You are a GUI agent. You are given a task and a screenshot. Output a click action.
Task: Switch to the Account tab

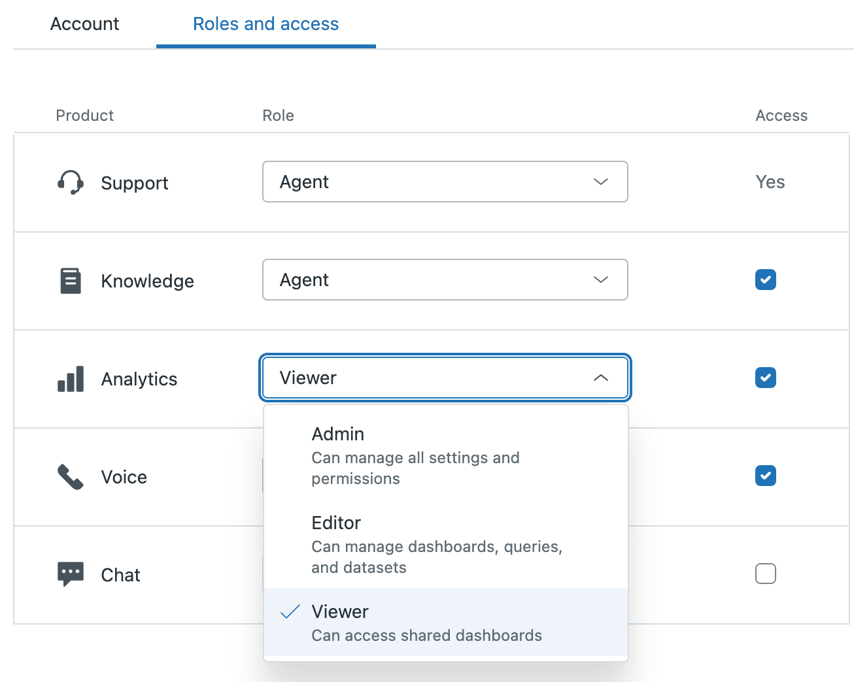tap(84, 24)
